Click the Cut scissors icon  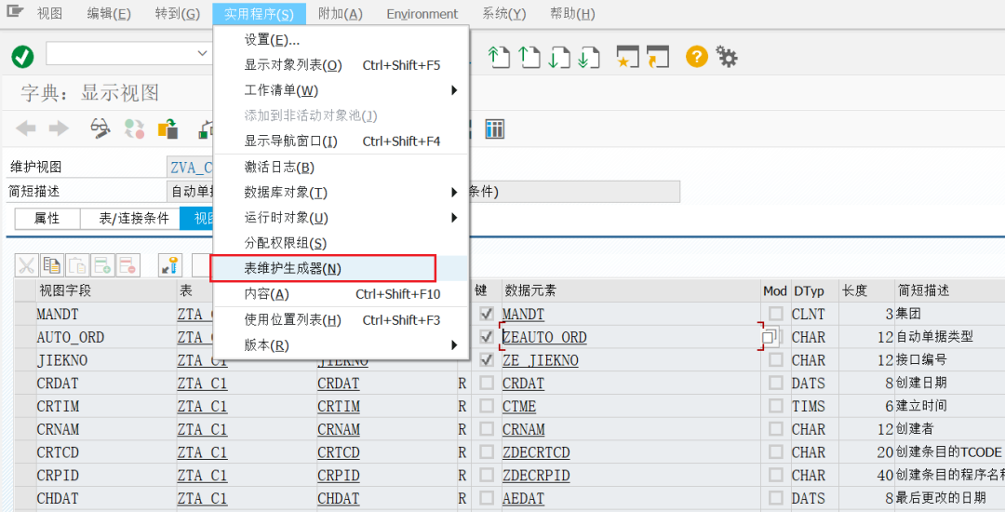pyautogui.click(x=26, y=264)
